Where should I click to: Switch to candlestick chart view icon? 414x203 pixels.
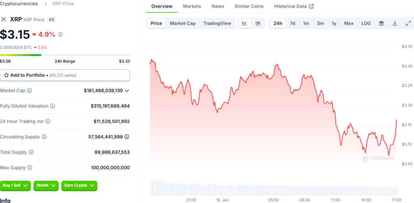258,23
